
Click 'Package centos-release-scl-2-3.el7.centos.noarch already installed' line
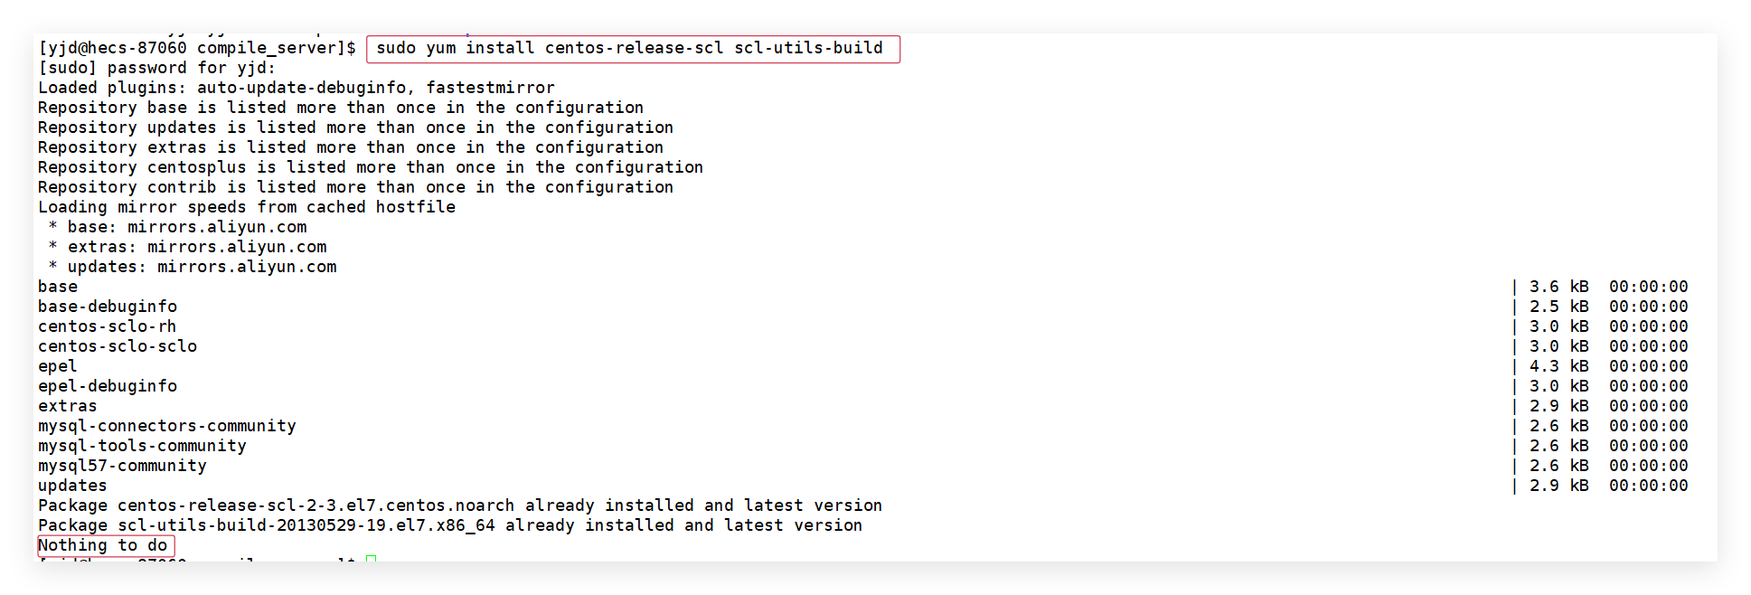(x=460, y=505)
